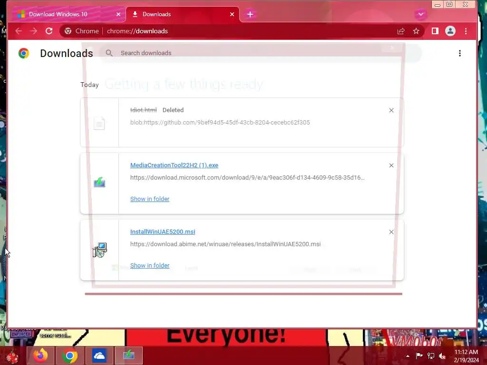Show InstallWinUAE5200.msi in folder
Image resolution: width=487 pixels, height=365 pixels.
pyautogui.click(x=150, y=265)
